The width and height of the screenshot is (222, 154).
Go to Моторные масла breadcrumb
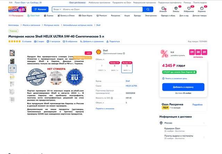[x=52, y=25]
